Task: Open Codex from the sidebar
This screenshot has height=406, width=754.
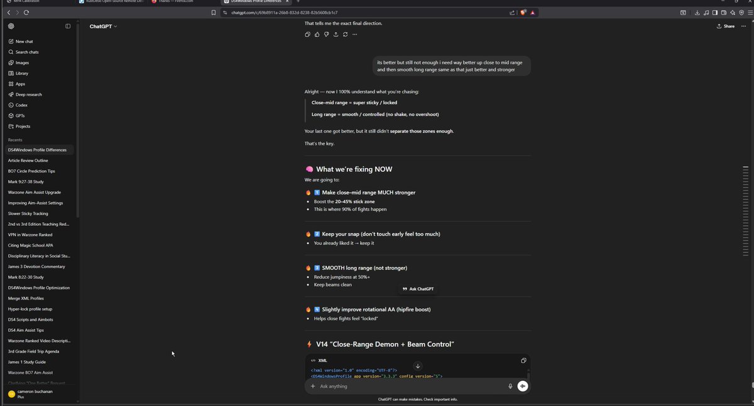Action: point(38,105)
